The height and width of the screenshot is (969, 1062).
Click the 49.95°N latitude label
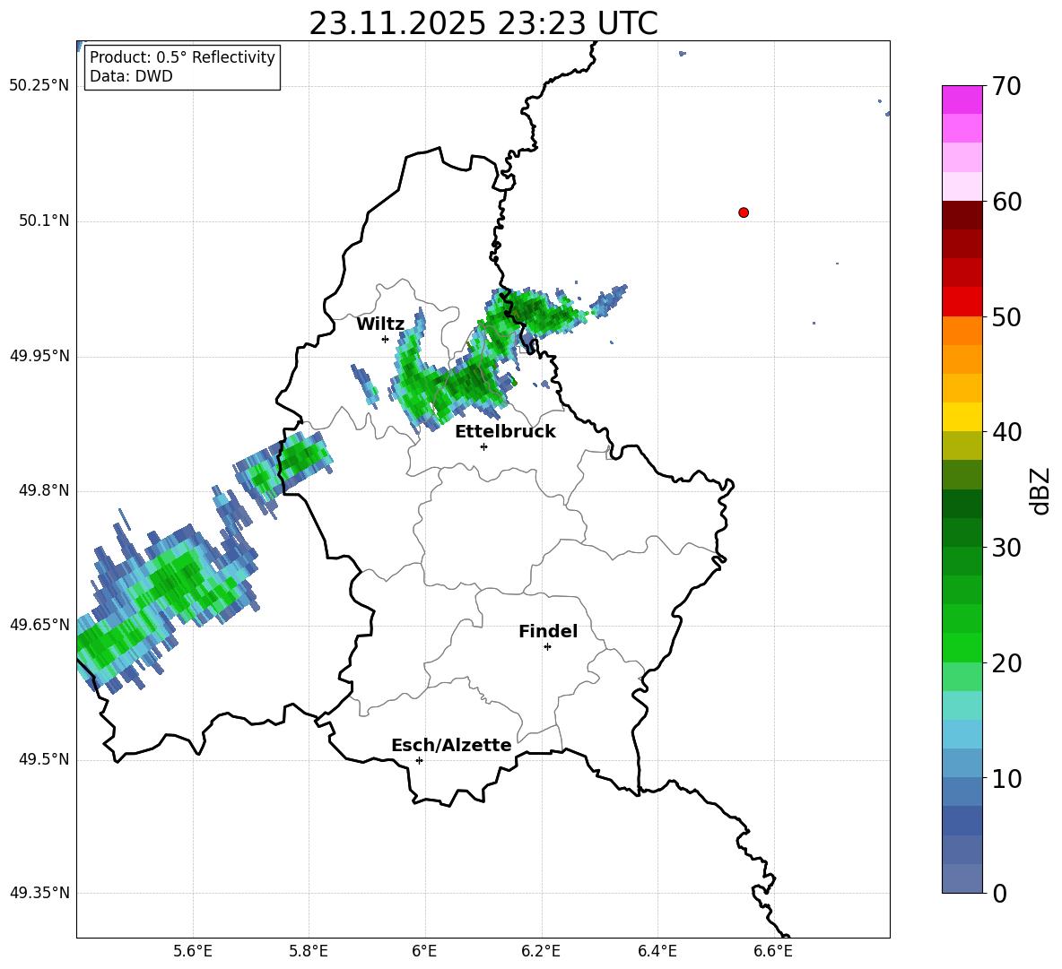click(39, 355)
